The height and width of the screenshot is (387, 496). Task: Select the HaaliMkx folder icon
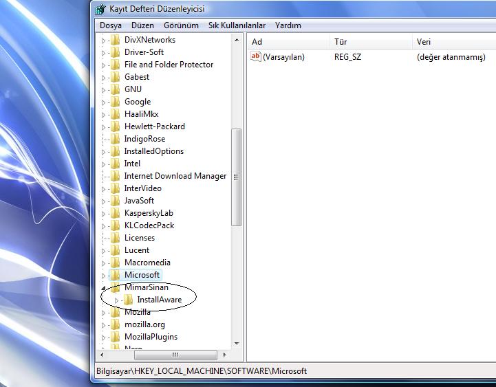[115, 114]
